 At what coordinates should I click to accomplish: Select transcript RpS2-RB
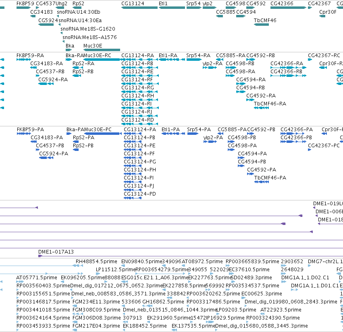pos(83,72)
